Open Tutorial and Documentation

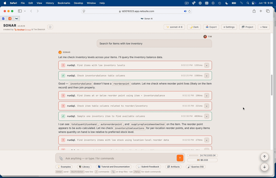point(114,167)
